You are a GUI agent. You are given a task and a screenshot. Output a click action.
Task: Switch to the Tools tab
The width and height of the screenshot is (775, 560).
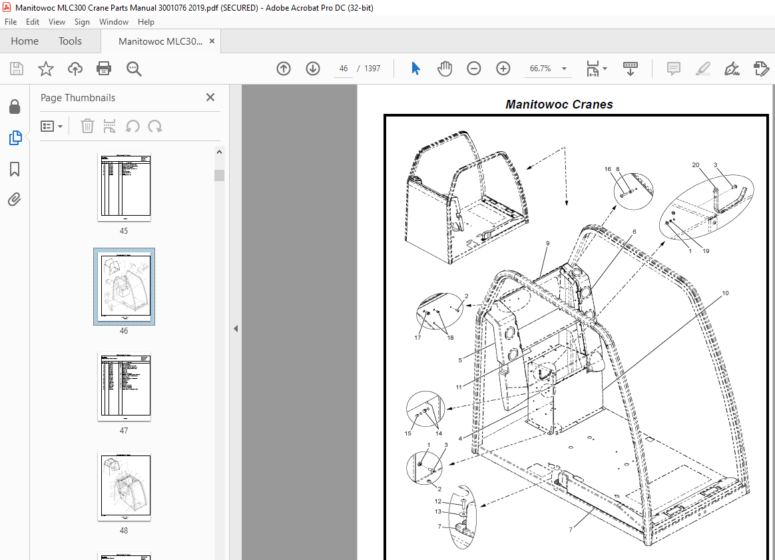(70, 41)
